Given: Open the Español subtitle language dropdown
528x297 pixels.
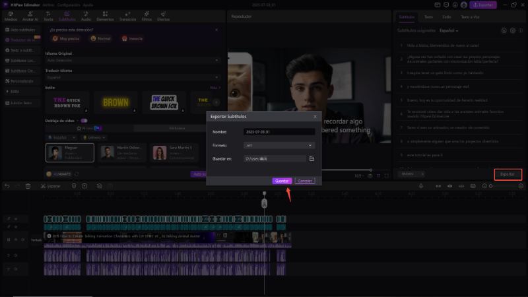Looking at the screenshot, I should click(x=449, y=30).
